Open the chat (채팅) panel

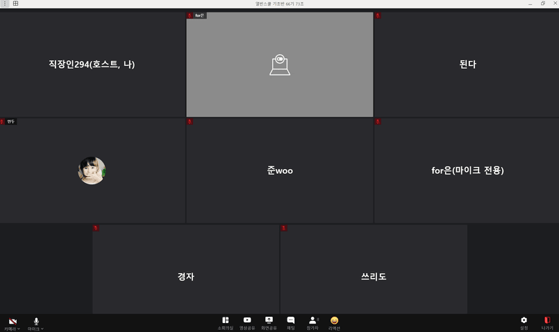tap(291, 322)
